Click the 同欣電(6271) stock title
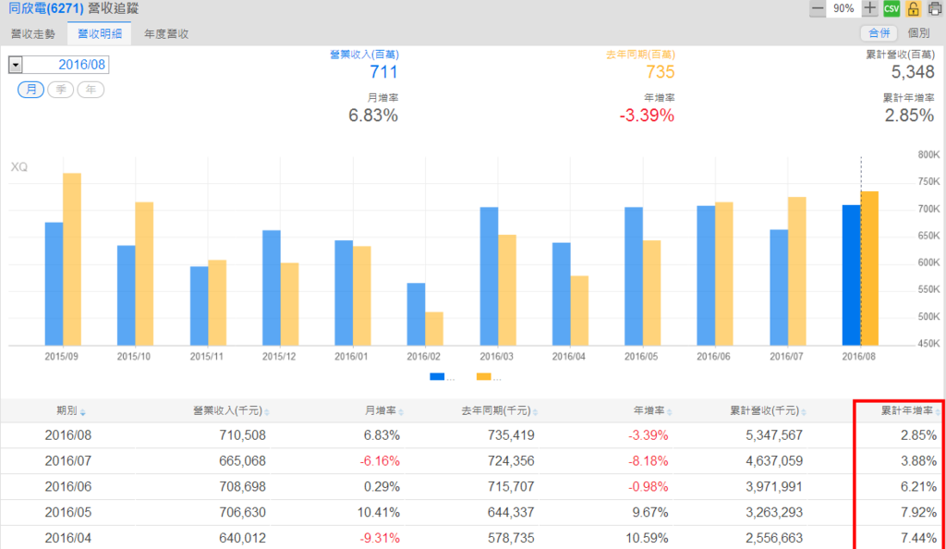This screenshot has height=549, width=946. point(46,8)
